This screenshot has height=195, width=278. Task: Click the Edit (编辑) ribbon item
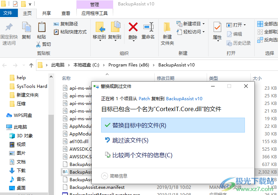click(x=234, y=34)
